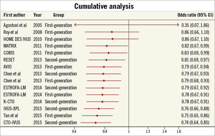Screen dimensions: 215x136
Task: Click the "Cumulative analysis" title
Action: [x=107, y=6]
